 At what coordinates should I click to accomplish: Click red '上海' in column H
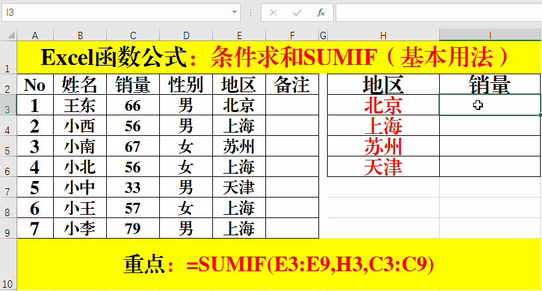click(x=383, y=126)
